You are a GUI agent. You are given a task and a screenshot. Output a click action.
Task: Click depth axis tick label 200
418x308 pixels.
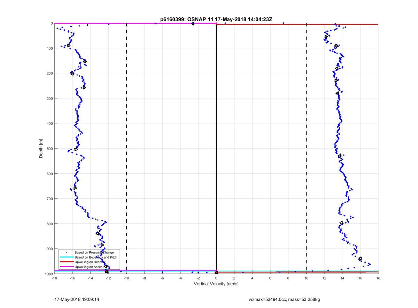pyautogui.click(x=49, y=73)
